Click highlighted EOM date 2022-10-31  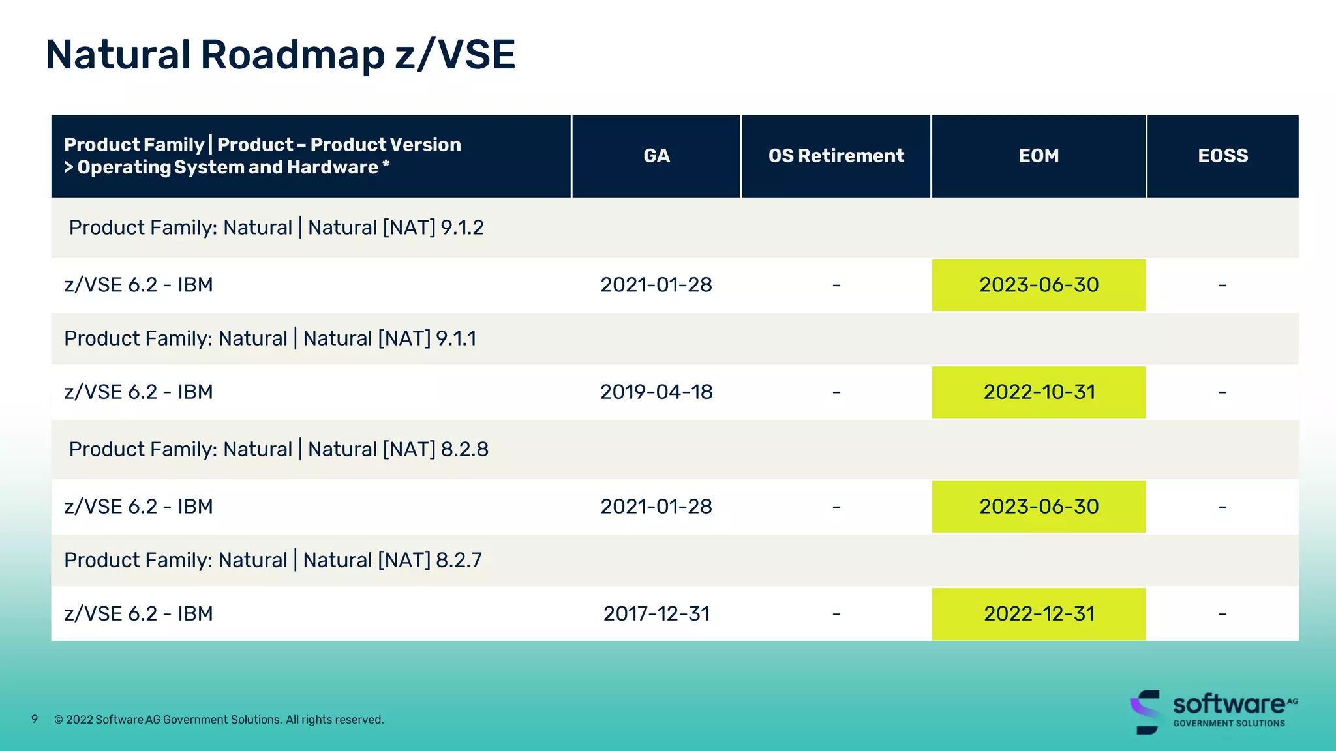[1039, 392]
